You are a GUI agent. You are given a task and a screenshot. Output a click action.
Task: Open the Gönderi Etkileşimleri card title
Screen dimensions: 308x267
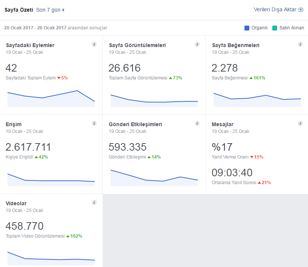(135, 124)
